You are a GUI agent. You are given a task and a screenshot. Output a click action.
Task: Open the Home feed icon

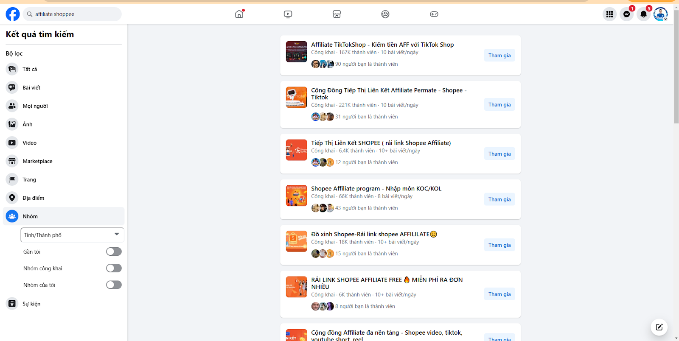pyautogui.click(x=239, y=14)
